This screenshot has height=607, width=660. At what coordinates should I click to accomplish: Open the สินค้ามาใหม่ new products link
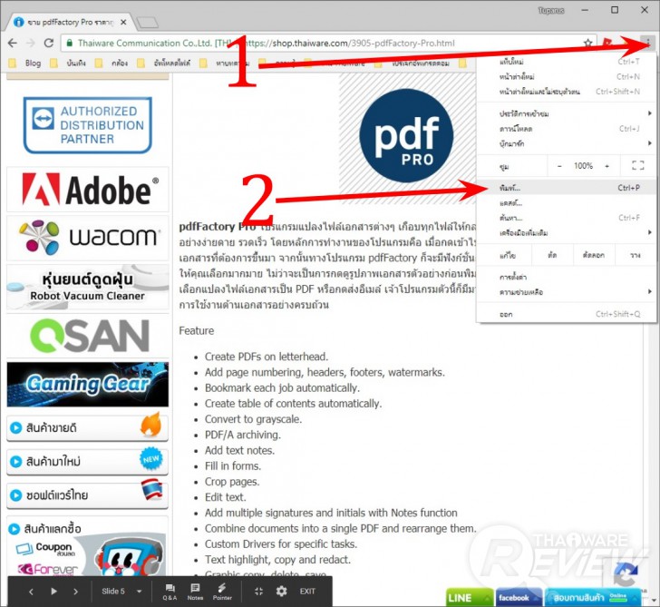tap(88, 461)
